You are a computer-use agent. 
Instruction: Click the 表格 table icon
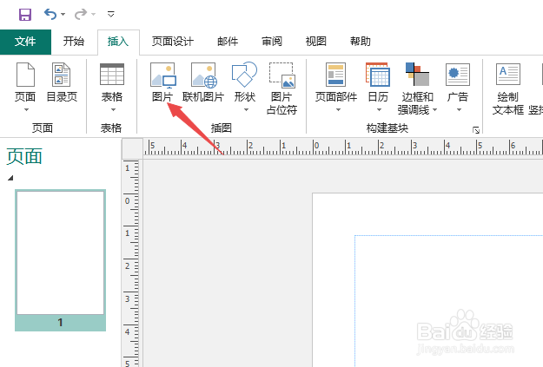(x=112, y=75)
